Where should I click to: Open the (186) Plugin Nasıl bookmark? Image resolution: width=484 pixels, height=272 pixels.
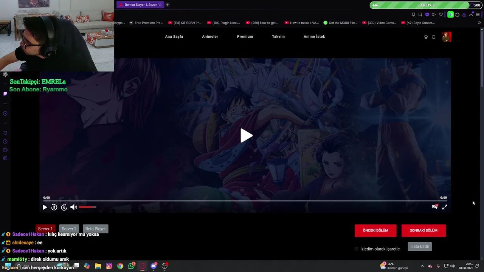(223, 23)
